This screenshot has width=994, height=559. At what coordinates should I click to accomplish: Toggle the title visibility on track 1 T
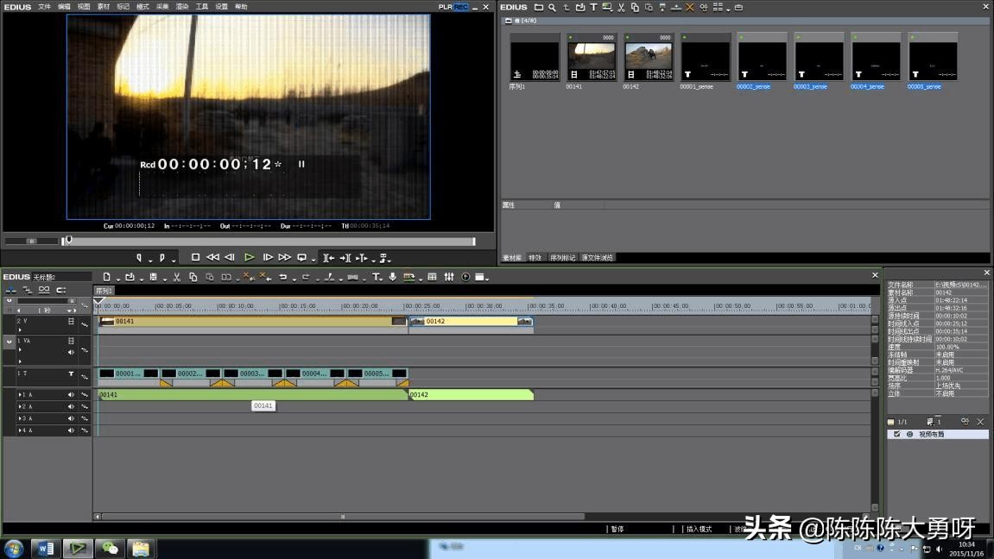tap(71, 374)
